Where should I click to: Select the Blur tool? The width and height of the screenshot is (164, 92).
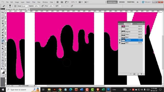click(x=3, y=46)
